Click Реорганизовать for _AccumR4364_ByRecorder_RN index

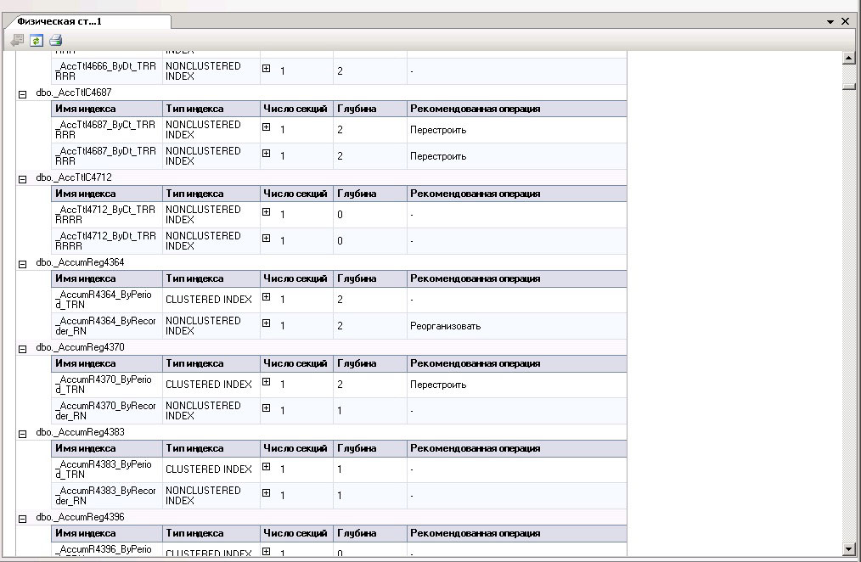click(445, 326)
